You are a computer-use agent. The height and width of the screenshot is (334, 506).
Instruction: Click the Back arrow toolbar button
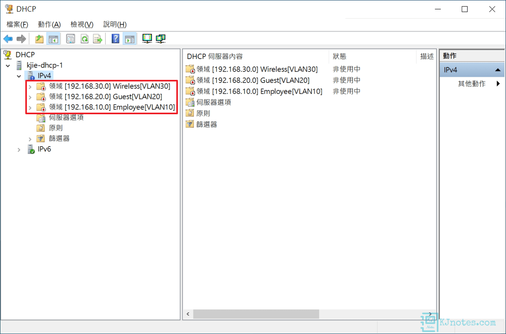8,39
